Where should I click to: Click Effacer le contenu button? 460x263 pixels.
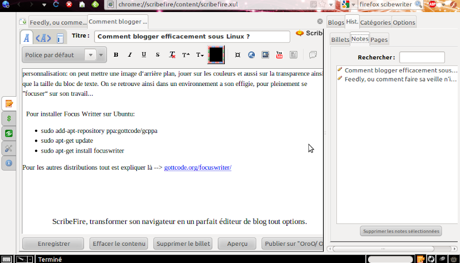pos(119,244)
